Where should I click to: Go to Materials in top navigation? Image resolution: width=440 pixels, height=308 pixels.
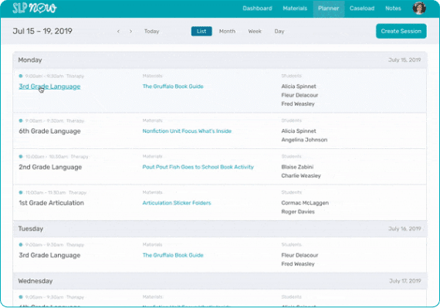(x=295, y=8)
